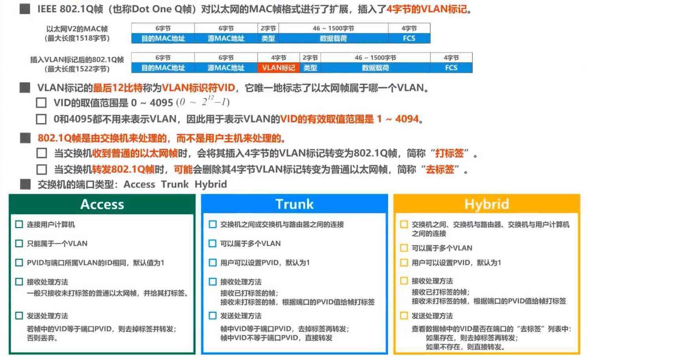The width and height of the screenshot is (680, 357).
Task: Click the formula (0 ~ 2¹²-1) next to VID range
Action: [x=202, y=102]
